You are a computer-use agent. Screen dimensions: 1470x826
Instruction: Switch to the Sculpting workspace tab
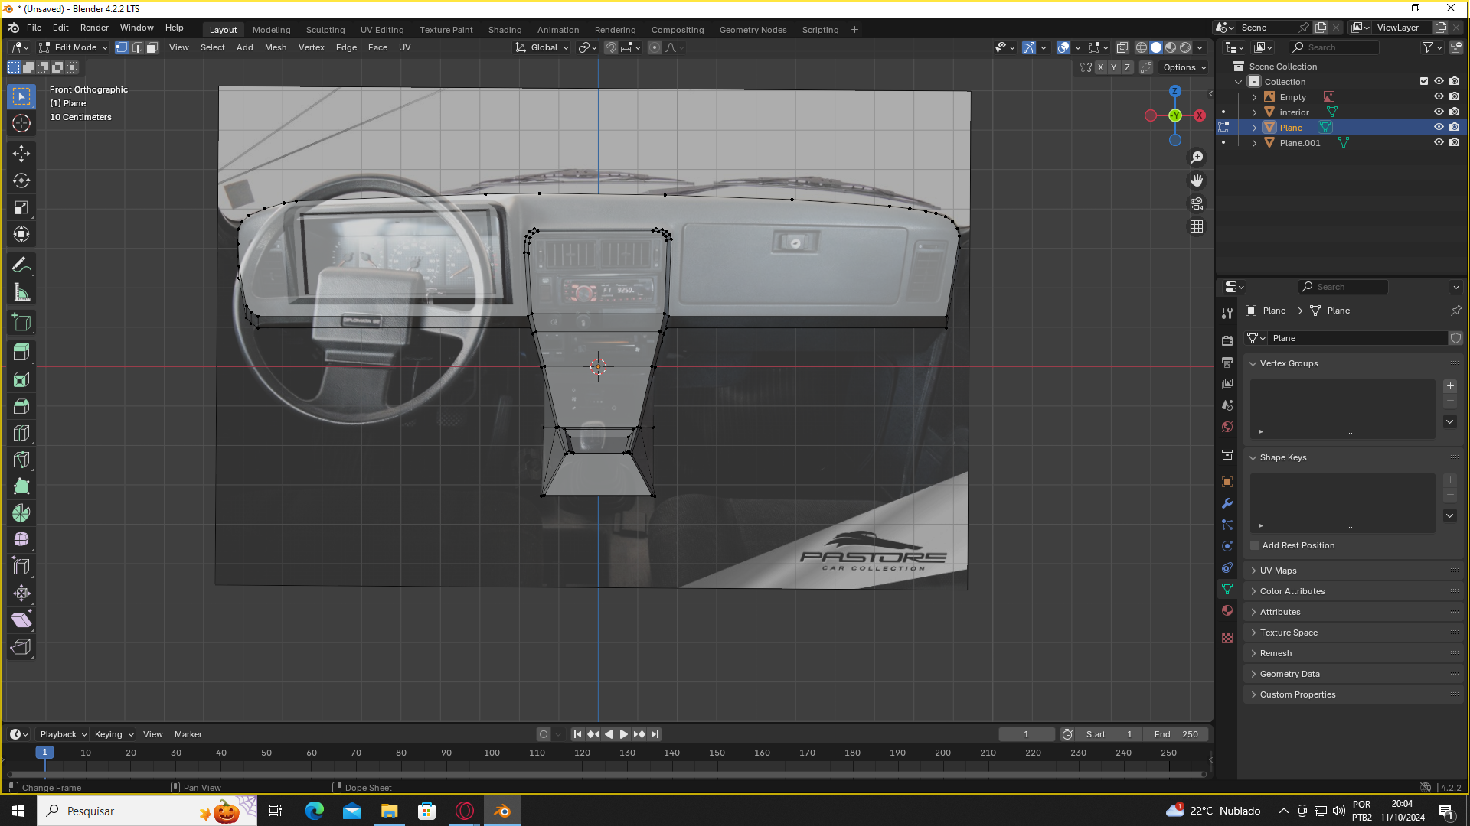(325, 30)
